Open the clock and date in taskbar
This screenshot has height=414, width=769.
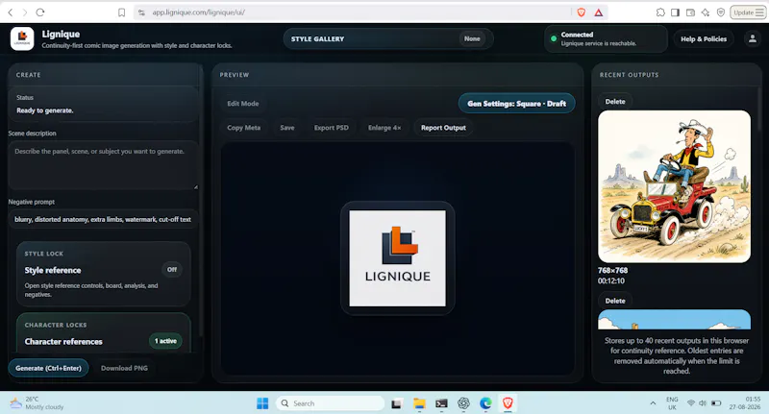pyautogui.click(x=744, y=403)
